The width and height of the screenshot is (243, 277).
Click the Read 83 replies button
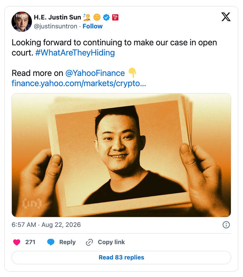pyautogui.click(x=121, y=258)
